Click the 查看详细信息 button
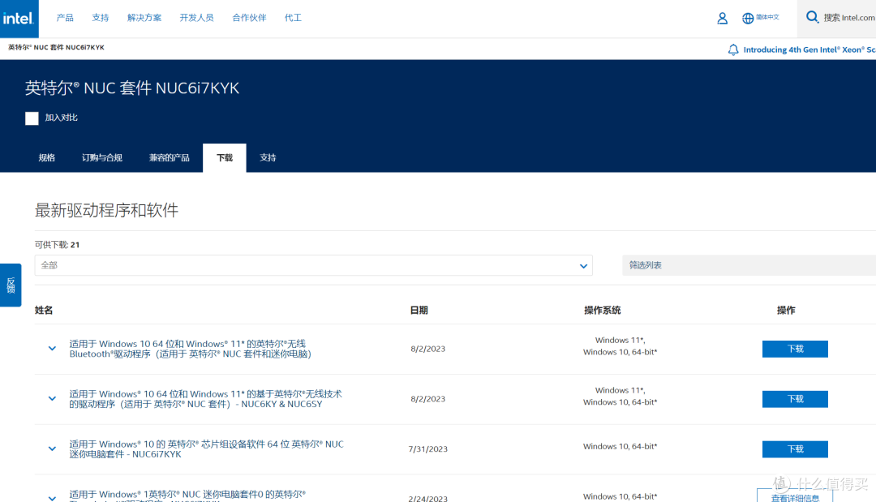Image resolution: width=876 pixels, height=502 pixels. [x=795, y=496]
